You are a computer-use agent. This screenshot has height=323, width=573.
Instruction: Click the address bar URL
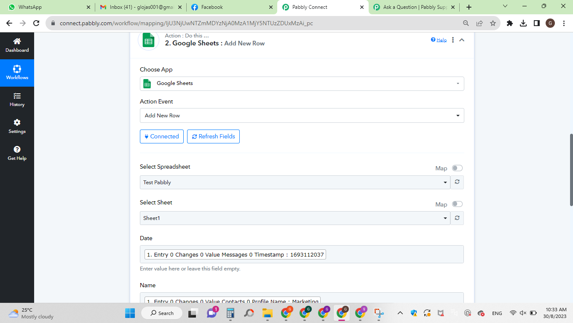coord(186,24)
